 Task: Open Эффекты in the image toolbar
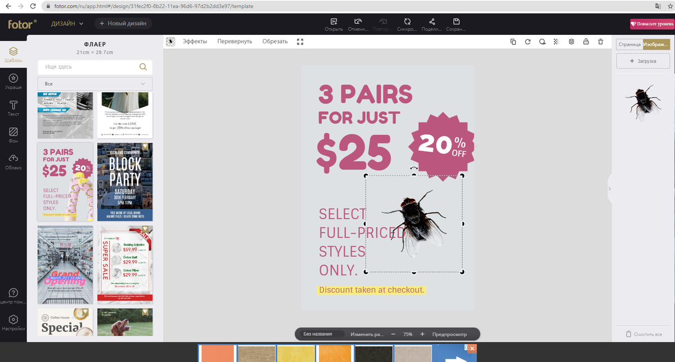[x=195, y=42]
